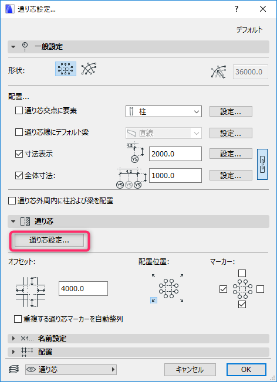Viewport: 277px width, 382px height.
Task: Click the ArchiCAD app icon in title bar
Action: coord(9,9)
